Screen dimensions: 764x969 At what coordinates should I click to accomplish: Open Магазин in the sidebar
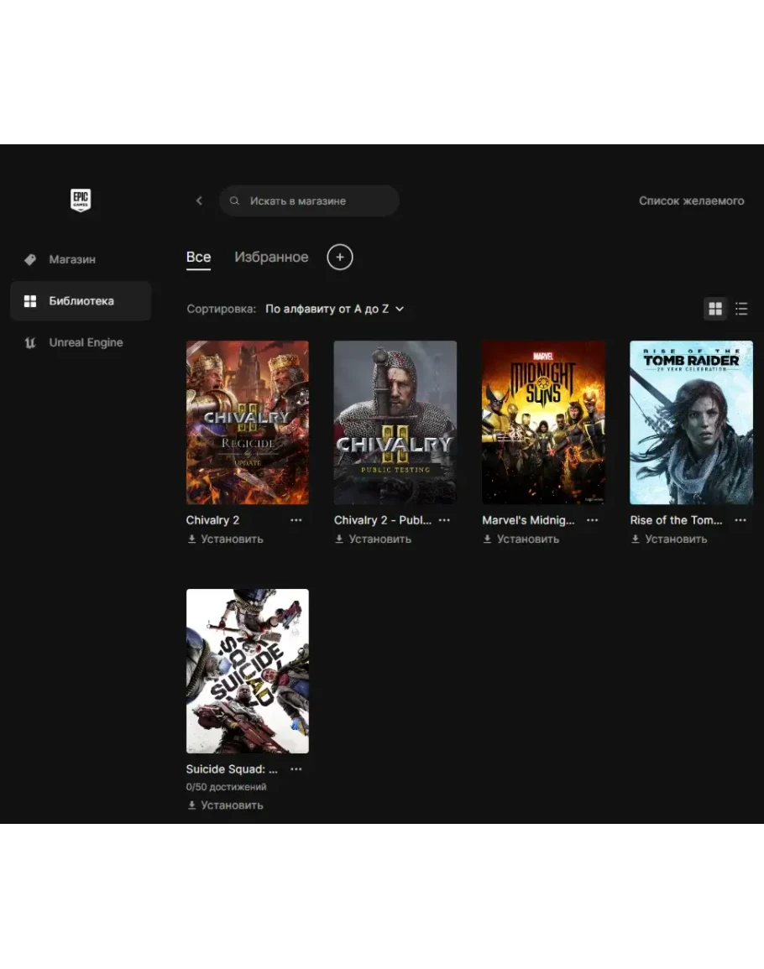72,260
